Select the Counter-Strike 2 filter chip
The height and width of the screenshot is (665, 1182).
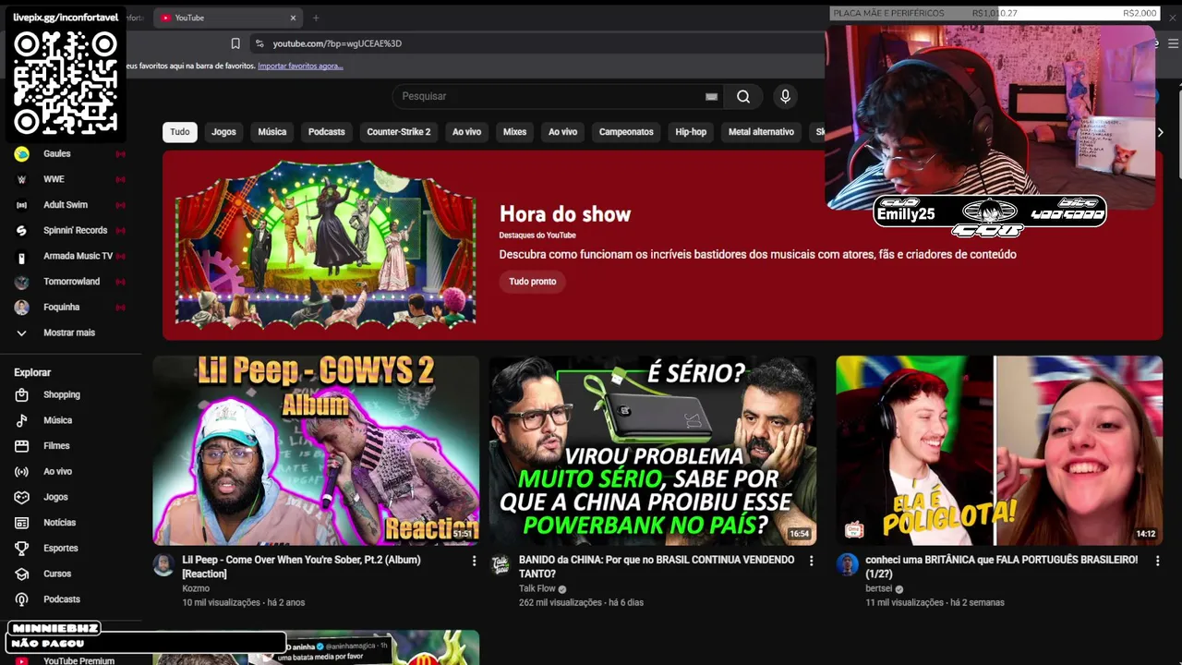tap(399, 132)
